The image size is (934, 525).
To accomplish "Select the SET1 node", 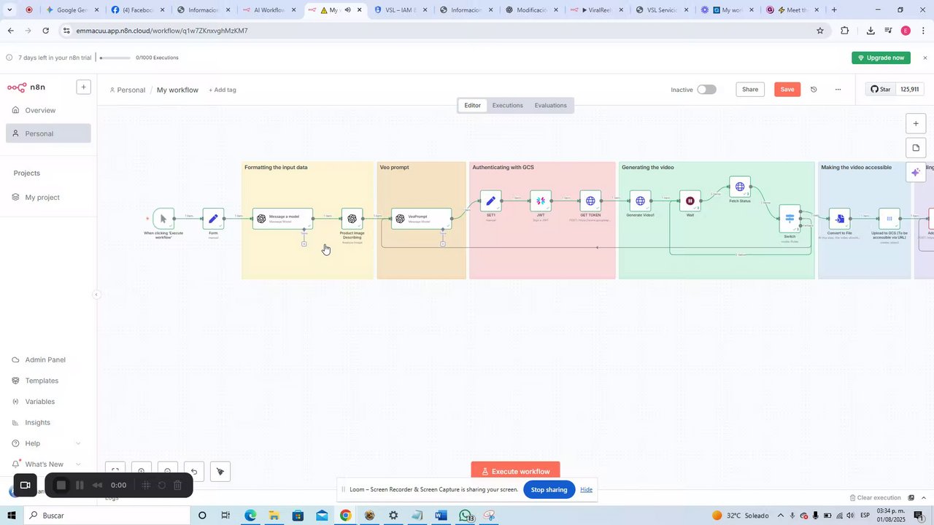I will (x=490, y=201).
